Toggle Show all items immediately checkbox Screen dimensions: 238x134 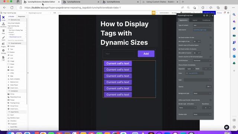[210, 65]
